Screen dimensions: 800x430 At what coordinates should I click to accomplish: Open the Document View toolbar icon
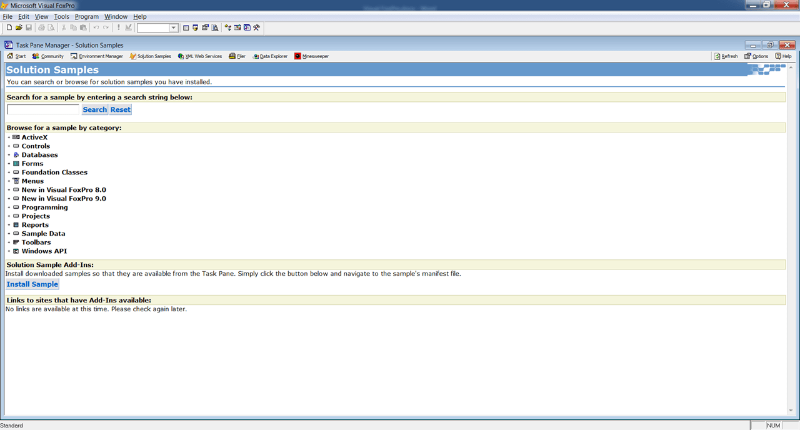pos(215,27)
